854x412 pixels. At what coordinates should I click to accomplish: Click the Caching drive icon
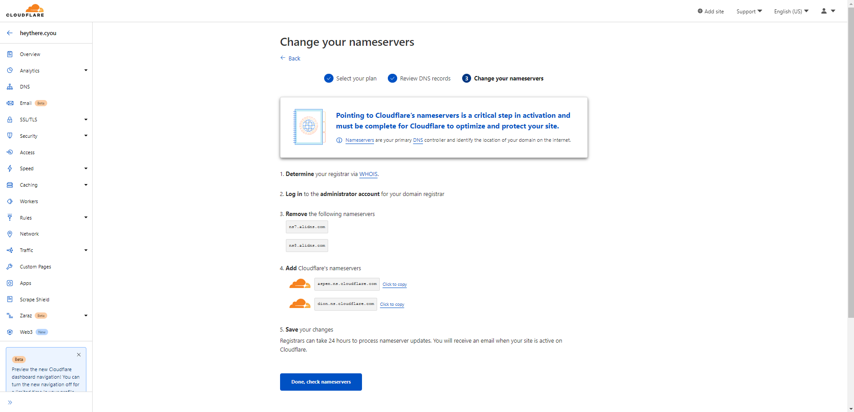[x=10, y=185]
